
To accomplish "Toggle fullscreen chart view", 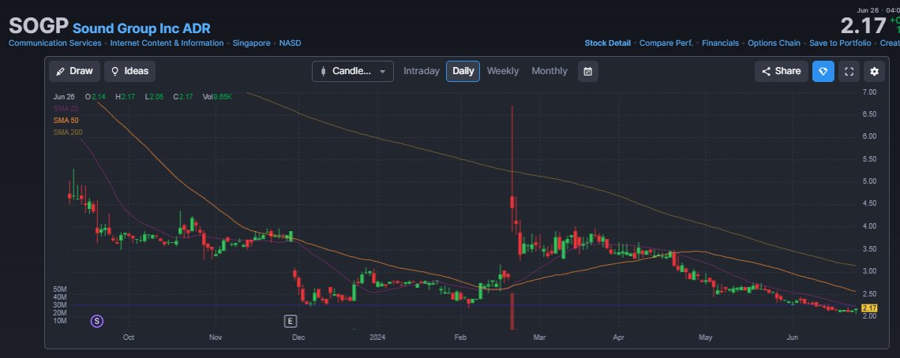I will pyautogui.click(x=849, y=71).
